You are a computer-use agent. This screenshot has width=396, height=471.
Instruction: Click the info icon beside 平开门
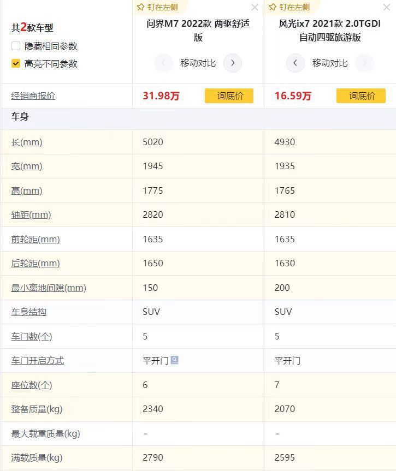pyautogui.click(x=175, y=360)
